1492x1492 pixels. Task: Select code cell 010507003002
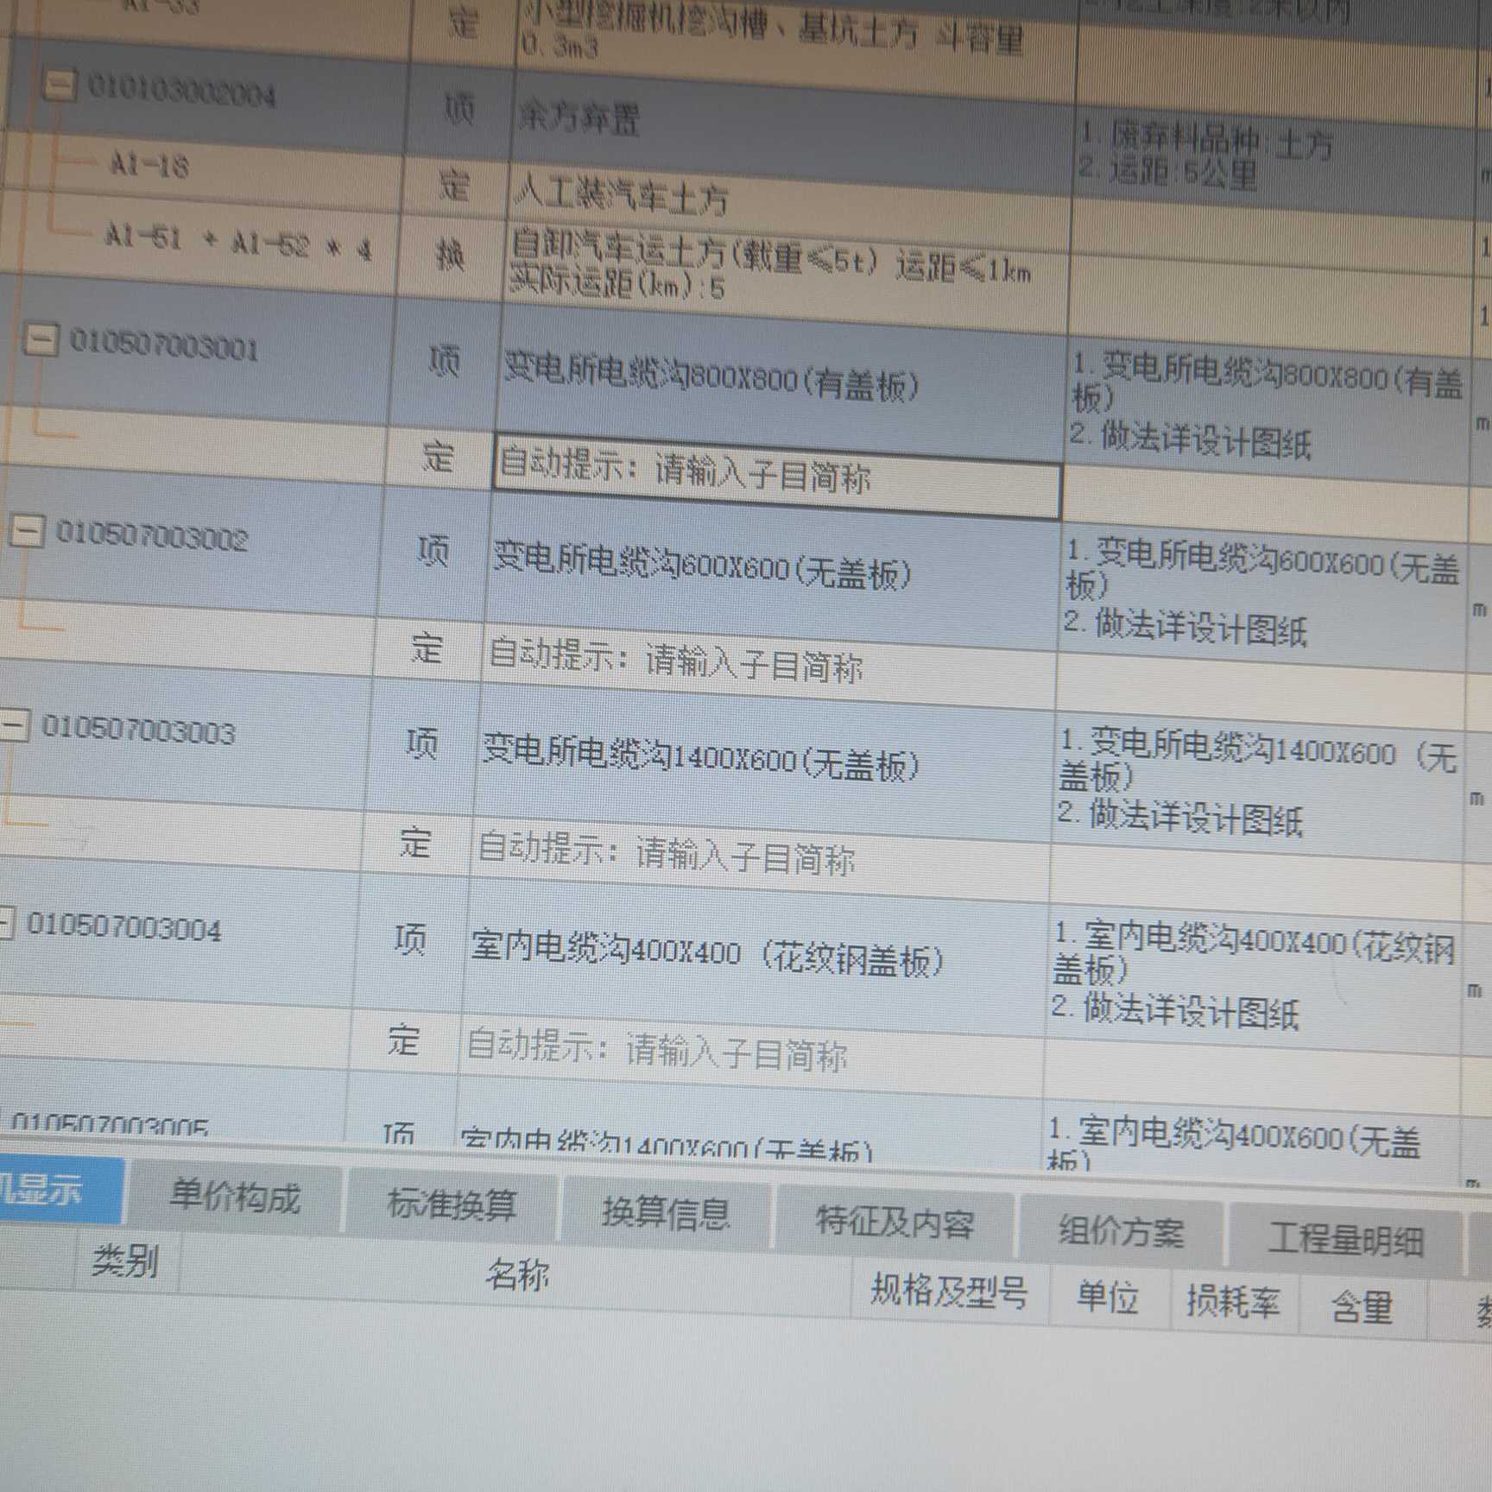(152, 536)
